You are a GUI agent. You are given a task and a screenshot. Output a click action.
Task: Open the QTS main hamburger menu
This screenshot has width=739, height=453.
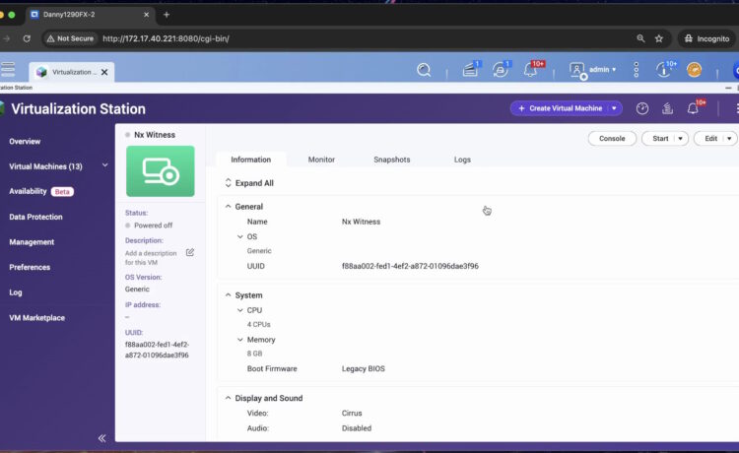pos(8,69)
